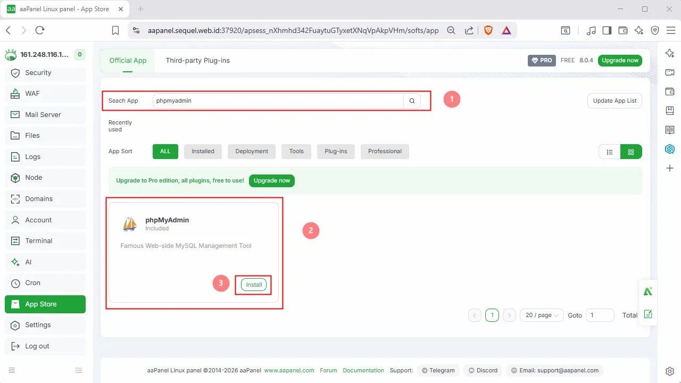Viewport: 681px width, 383px height.
Task: Focus the Goto page number field
Action: pos(600,315)
